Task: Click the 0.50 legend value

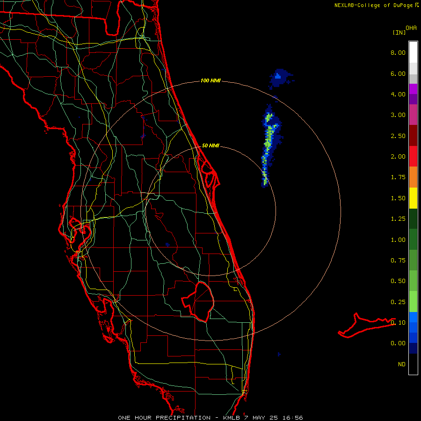Action: [398, 281]
